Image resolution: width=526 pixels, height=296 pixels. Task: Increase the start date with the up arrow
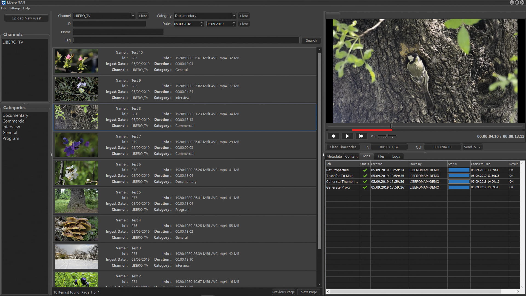[x=202, y=22]
